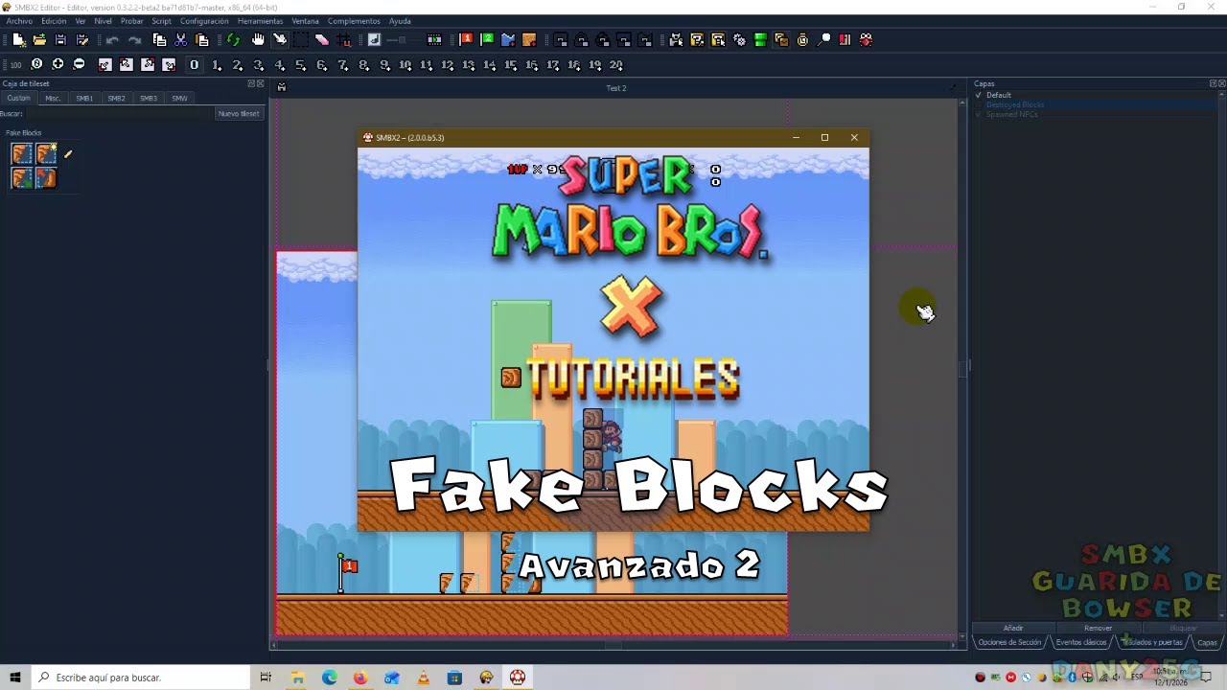Click the red bug debugger icon
The image size is (1227, 690).
click(x=866, y=40)
